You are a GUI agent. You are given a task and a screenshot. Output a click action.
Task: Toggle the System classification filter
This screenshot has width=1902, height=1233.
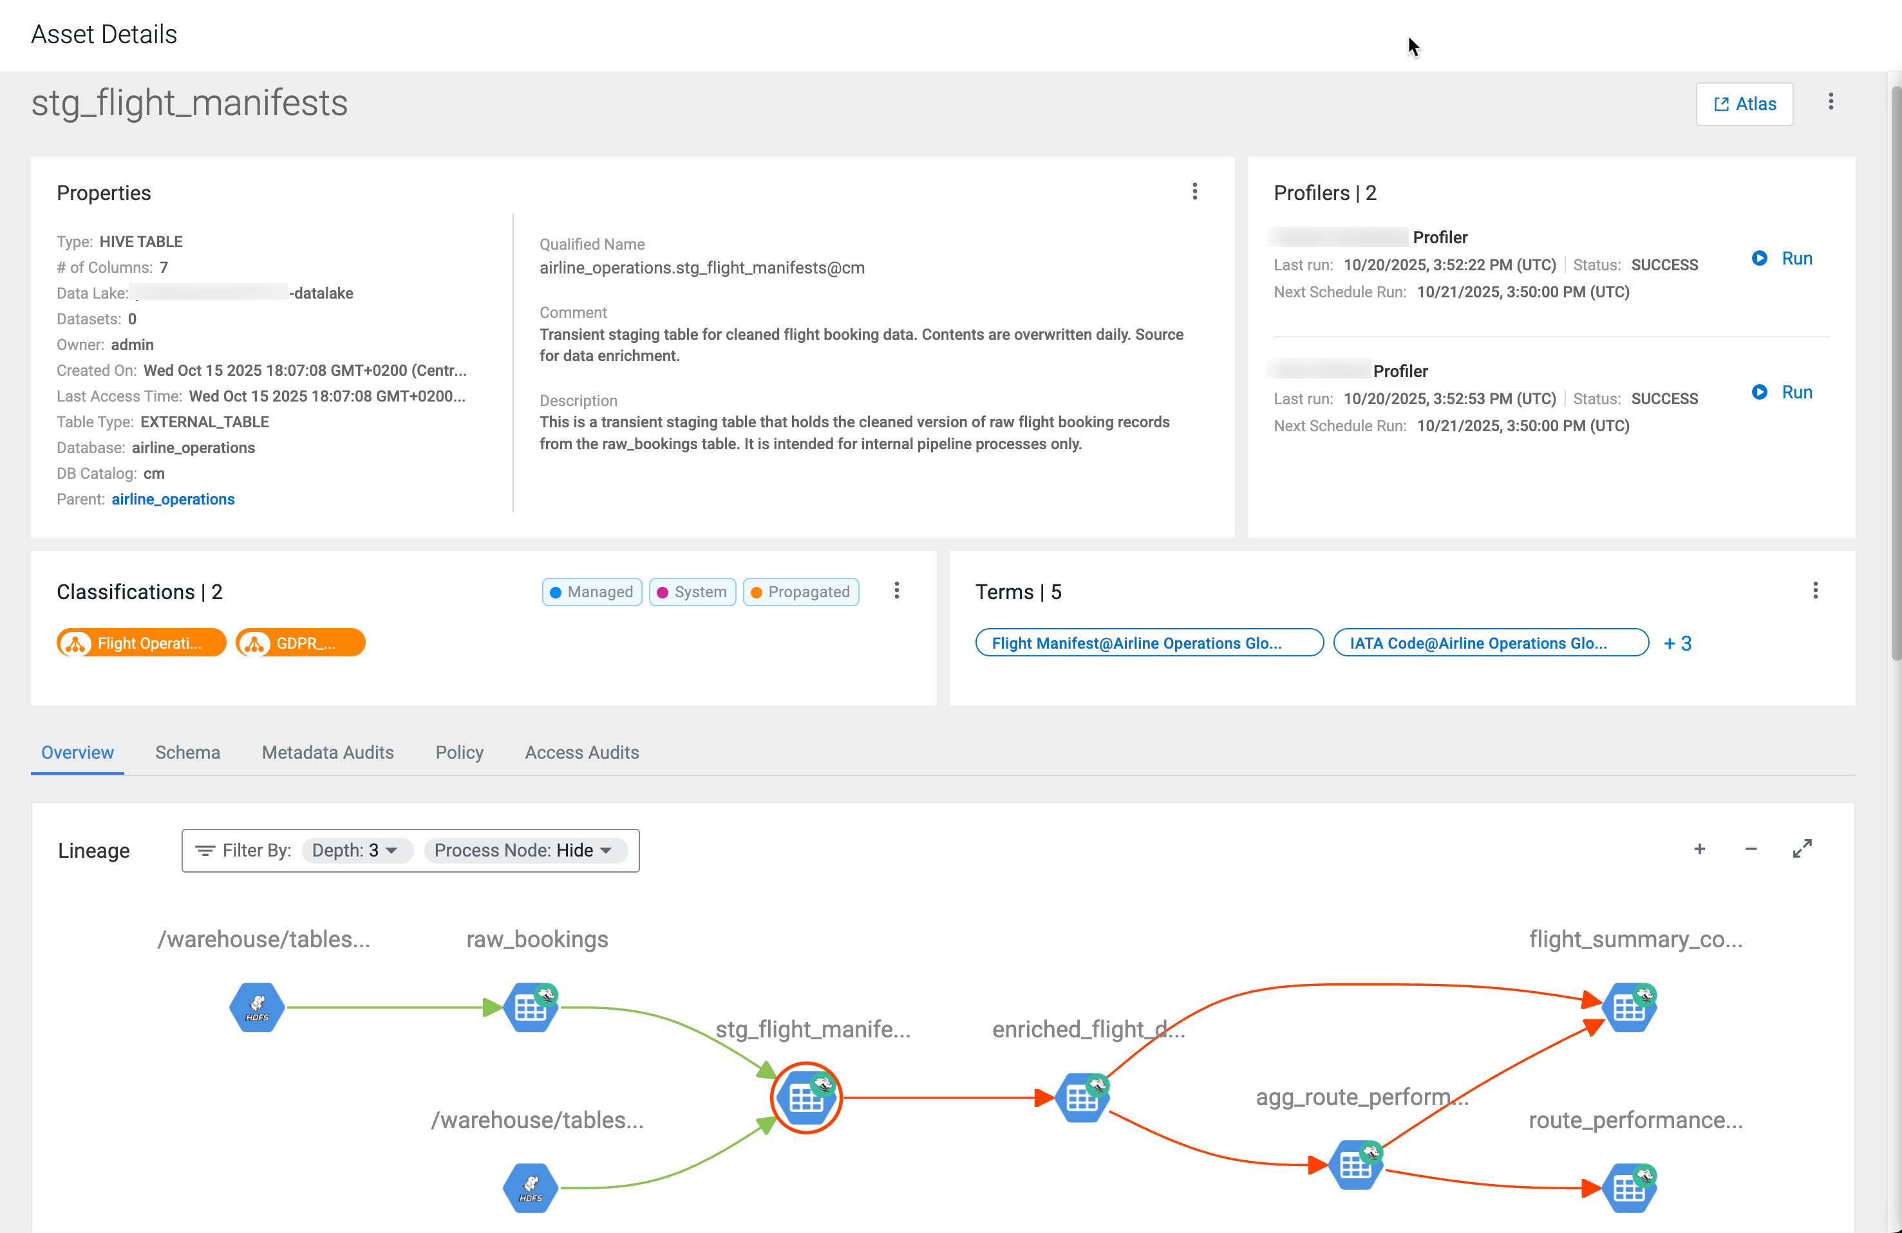point(692,592)
